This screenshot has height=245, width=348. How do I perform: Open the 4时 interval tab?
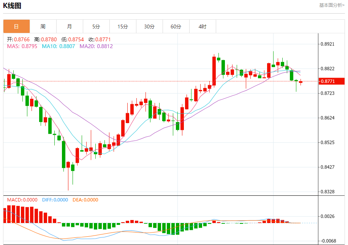point(203,27)
